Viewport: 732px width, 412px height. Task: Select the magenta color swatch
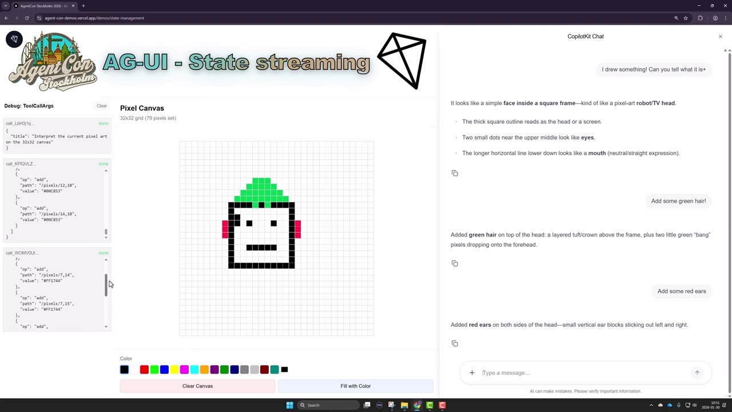(x=184, y=370)
